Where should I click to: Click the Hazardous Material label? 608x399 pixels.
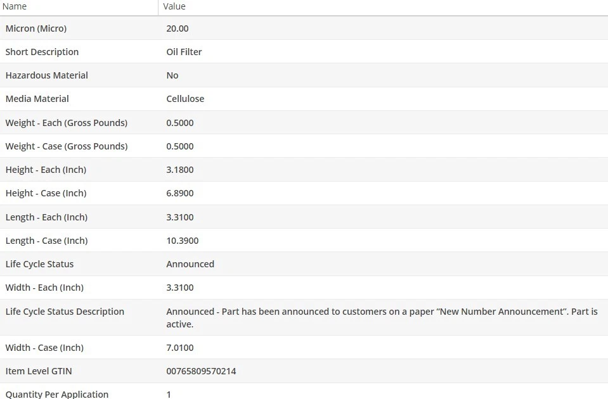[46, 75]
